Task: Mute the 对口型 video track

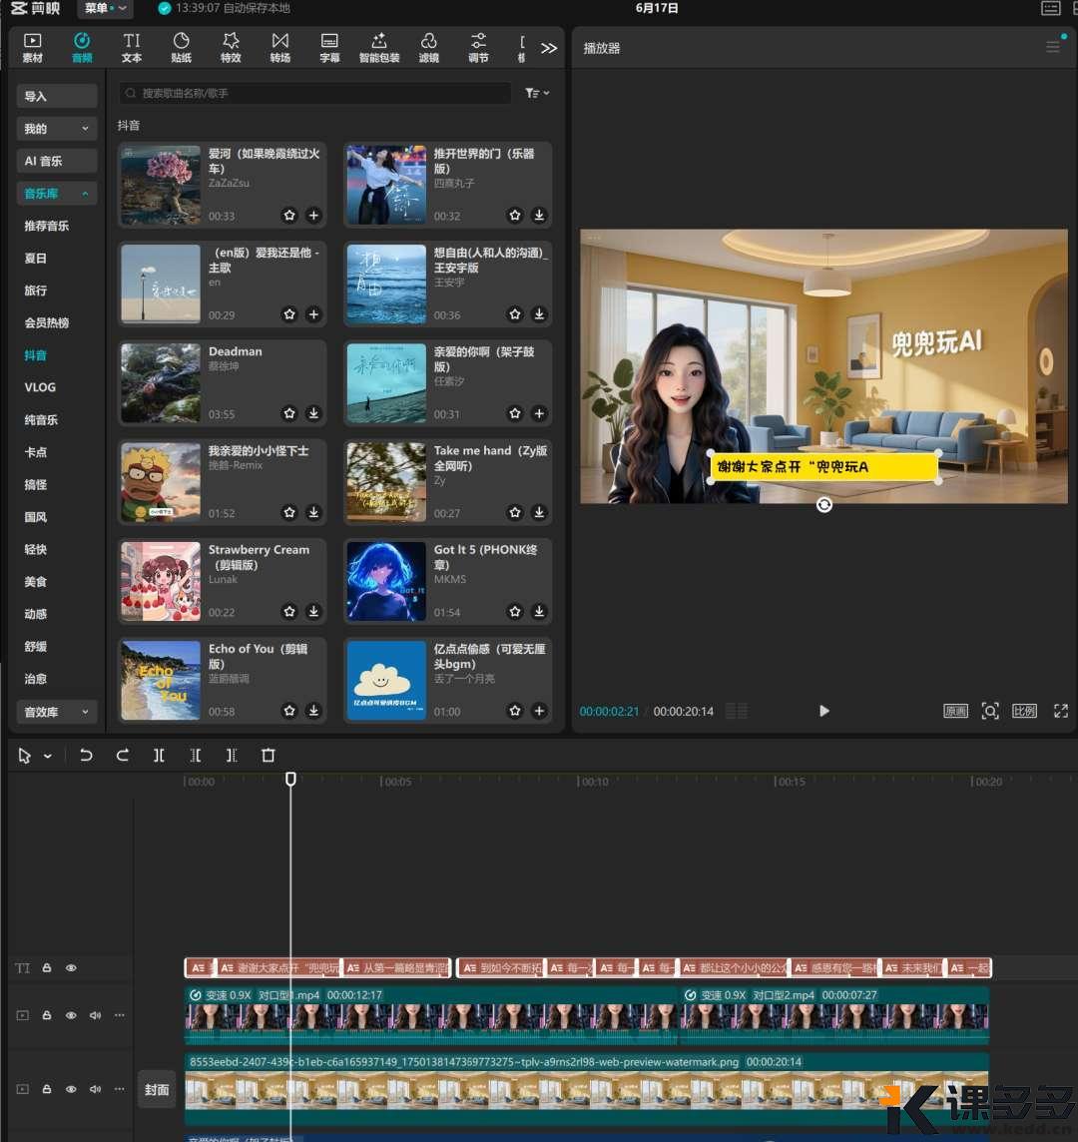Action: pos(96,1015)
